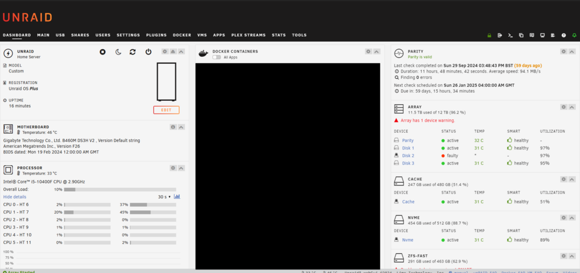Click the server case image
The height and width of the screenshot is (273, 580).
(x=166, y=82)
